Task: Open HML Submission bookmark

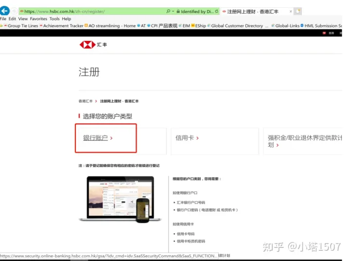Action: 321,26
